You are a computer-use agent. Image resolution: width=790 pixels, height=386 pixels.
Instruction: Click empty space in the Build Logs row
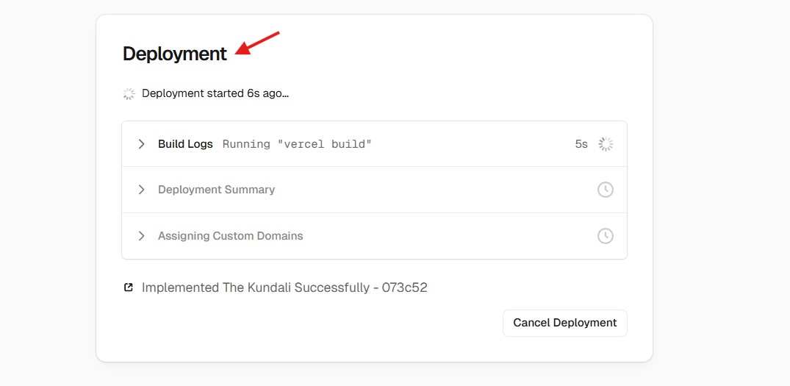tap(470, 144)
